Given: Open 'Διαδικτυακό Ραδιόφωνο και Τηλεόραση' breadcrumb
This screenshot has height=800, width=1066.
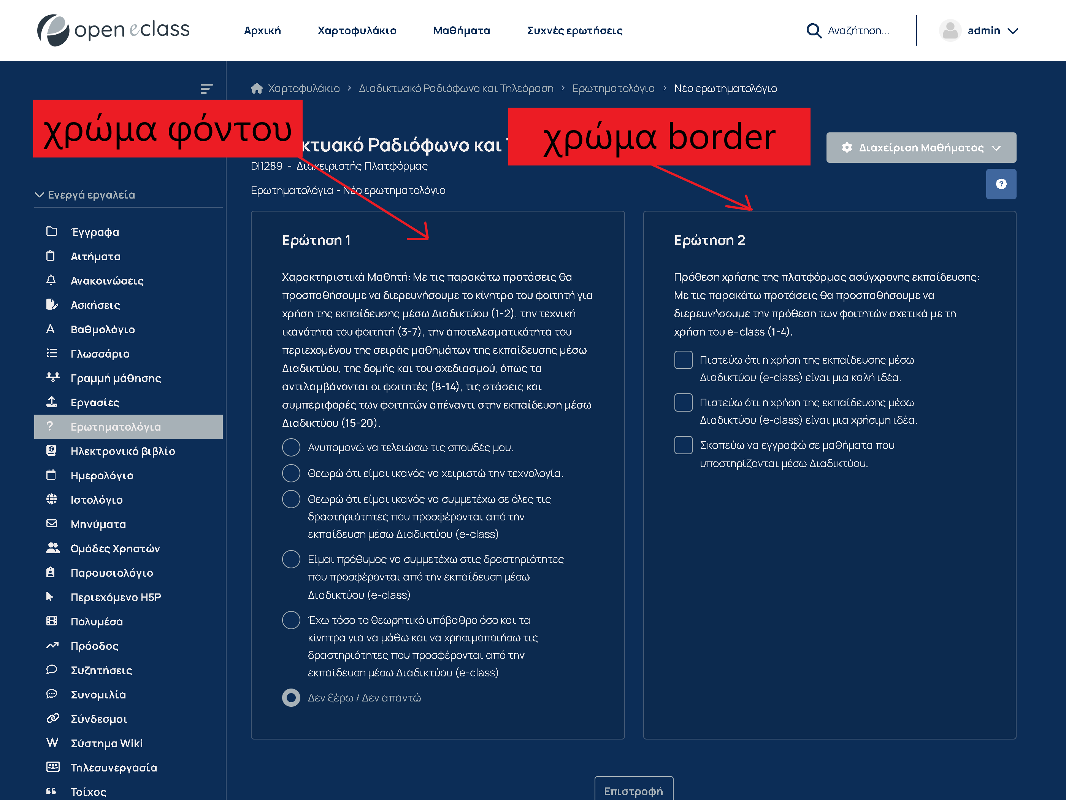Looking at the screenshot, I should [456, 88].
